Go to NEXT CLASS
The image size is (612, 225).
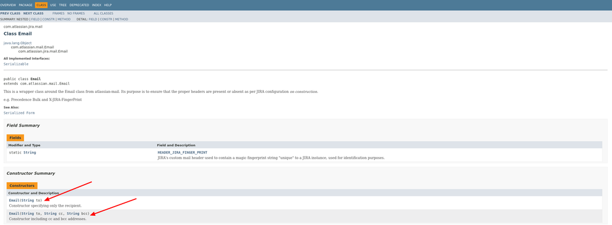(x=33, y=13)
